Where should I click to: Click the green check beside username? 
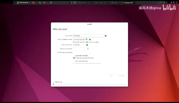tap(87, 45)
